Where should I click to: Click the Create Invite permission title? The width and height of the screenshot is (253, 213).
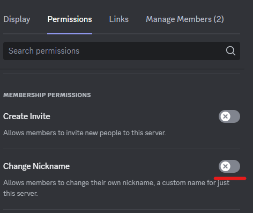click(x=27, y=116)
